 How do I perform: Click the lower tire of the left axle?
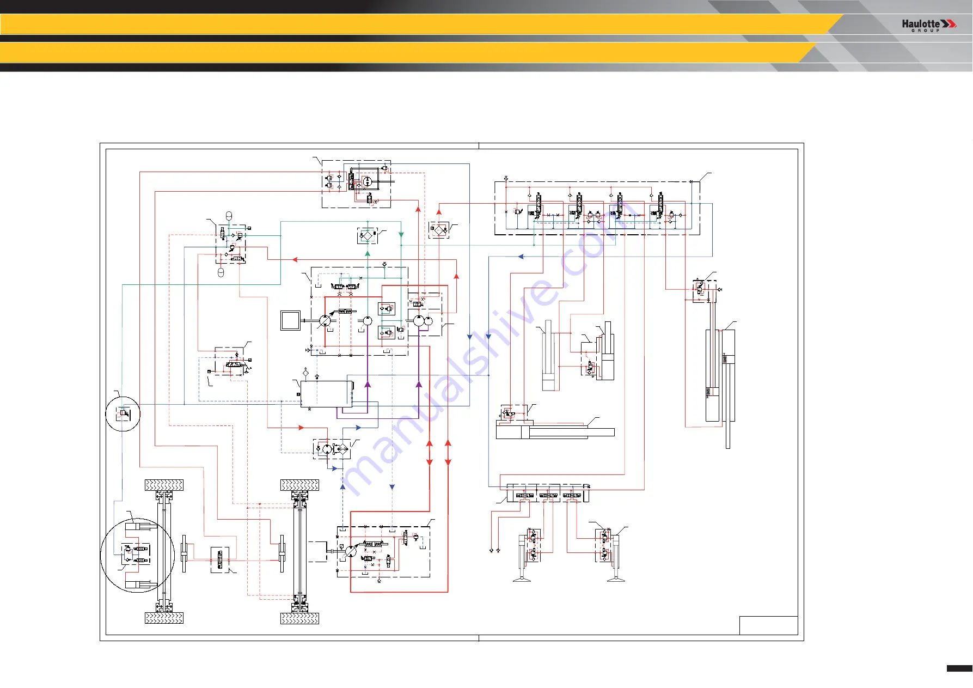point(164,618)
